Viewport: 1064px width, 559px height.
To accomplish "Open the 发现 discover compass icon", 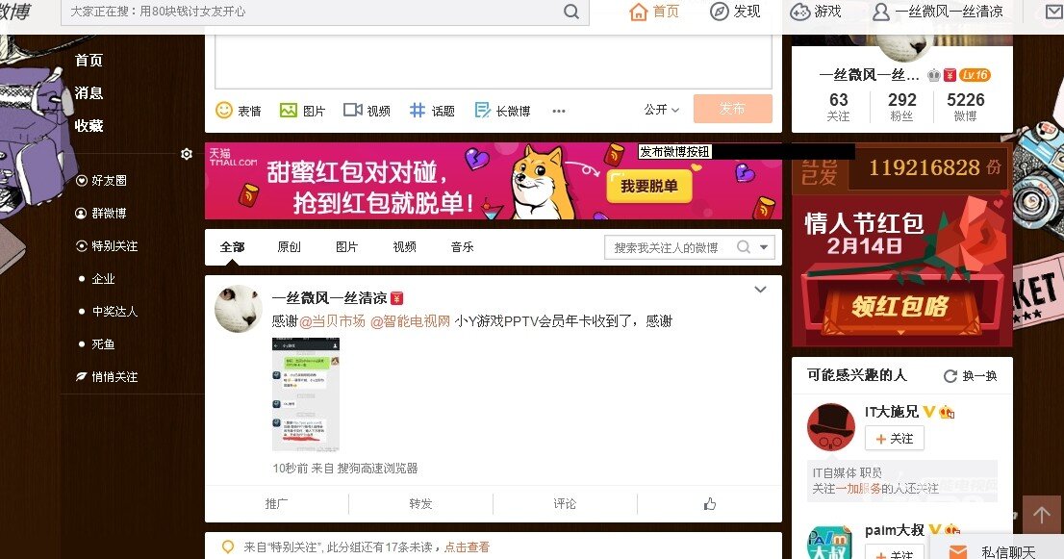I will (719, 12).
